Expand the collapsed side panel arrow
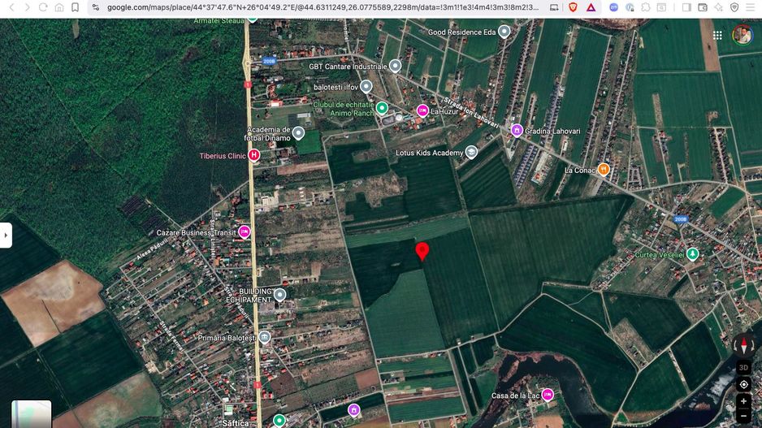This screenshot has width=762, height=428. pyautogui.click(x=6, y=236)
